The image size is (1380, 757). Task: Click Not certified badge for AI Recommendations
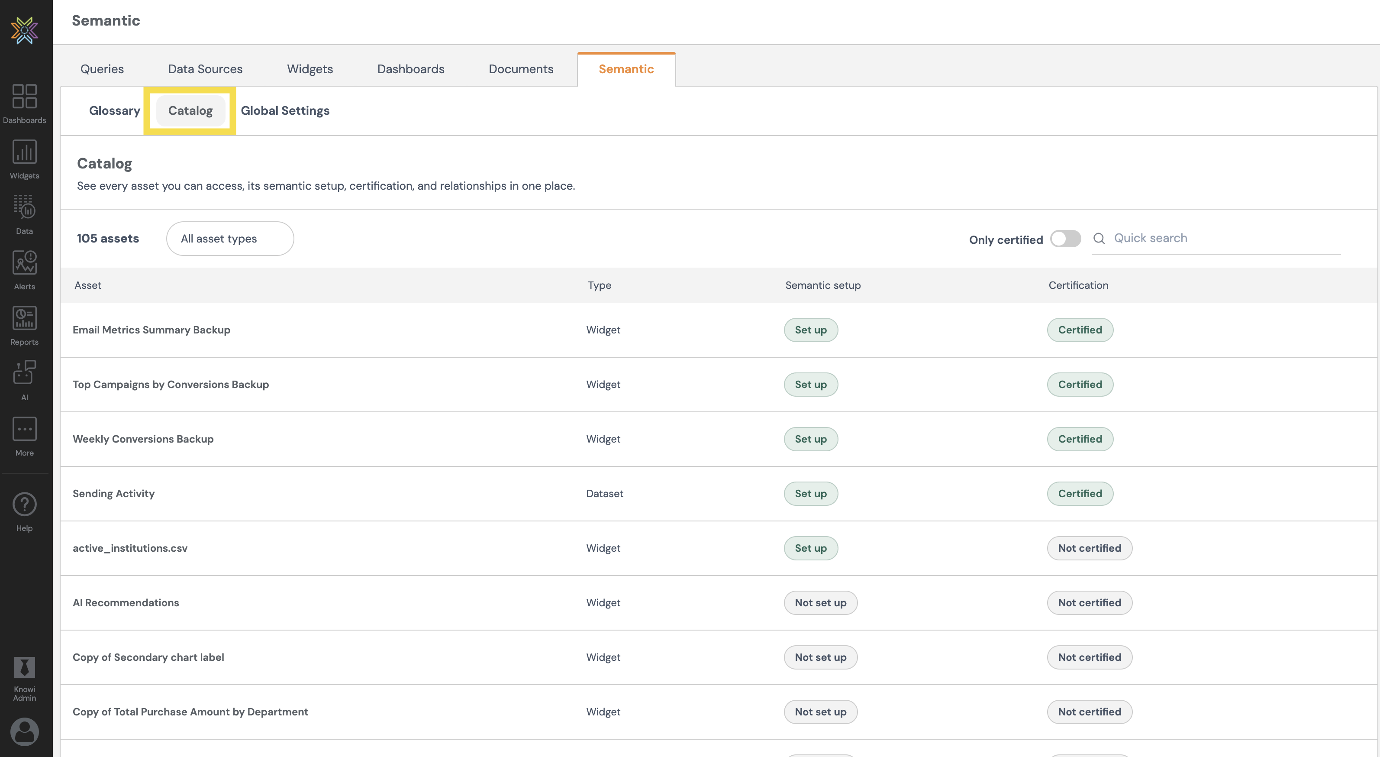tap(1090, 602)
